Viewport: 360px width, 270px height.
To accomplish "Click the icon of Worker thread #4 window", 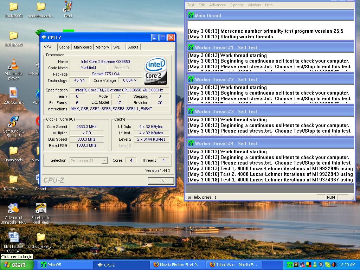I will point(191,143).
